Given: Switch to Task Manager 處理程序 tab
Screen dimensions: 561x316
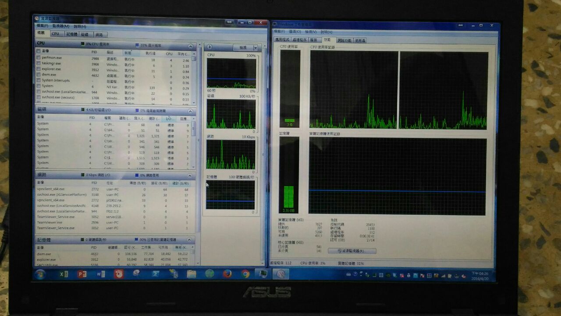Looking at the screenshot, I should point(299,40).
